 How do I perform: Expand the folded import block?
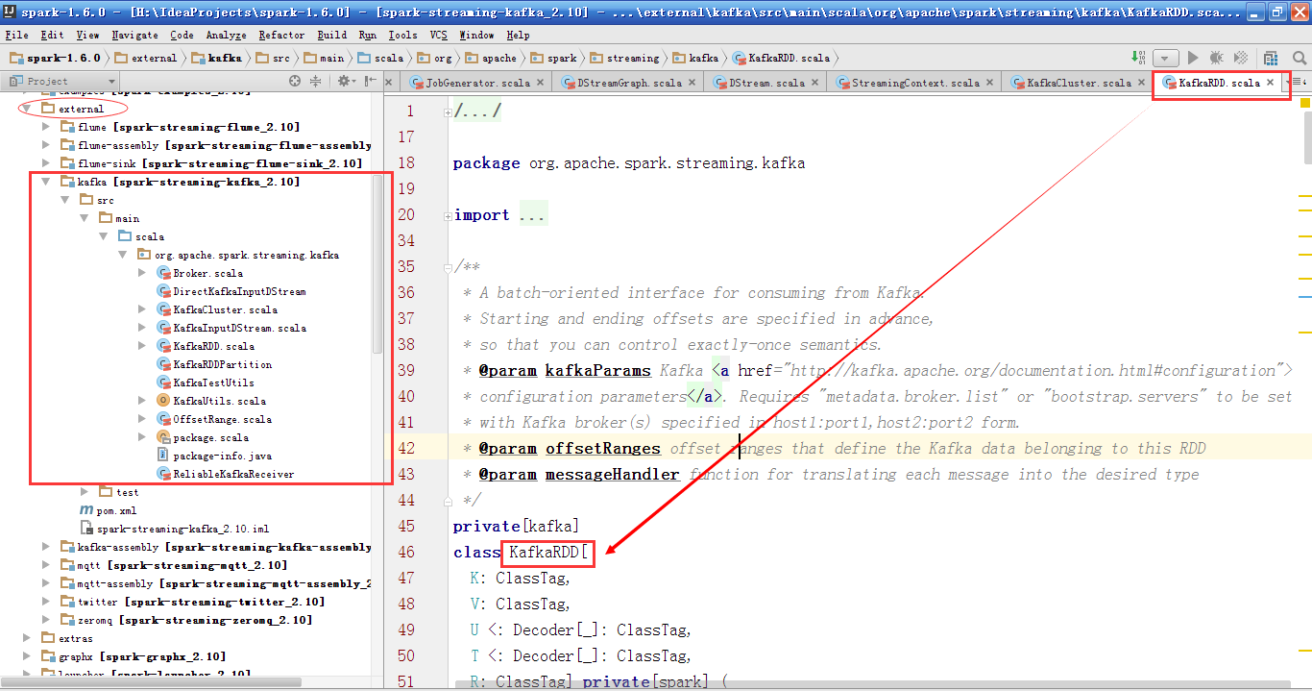click(x=532, y=215)
